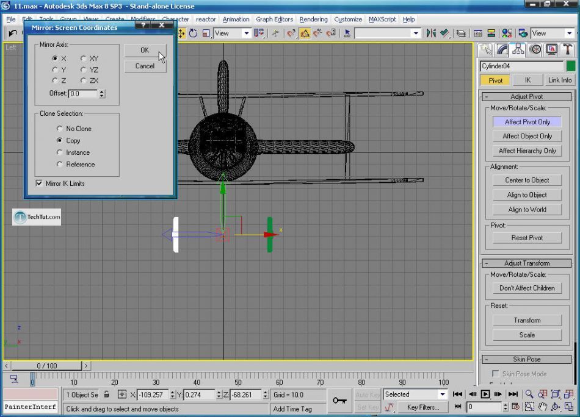Click the Quick Render teapot icon
580x417 pixels.
[523, 34]
